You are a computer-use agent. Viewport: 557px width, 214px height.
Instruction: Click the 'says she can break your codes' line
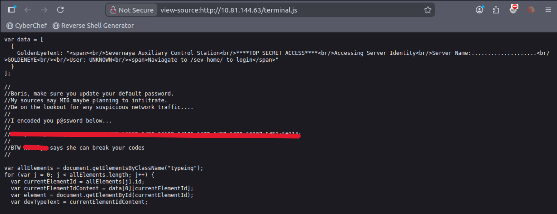(x=97, y=148)
